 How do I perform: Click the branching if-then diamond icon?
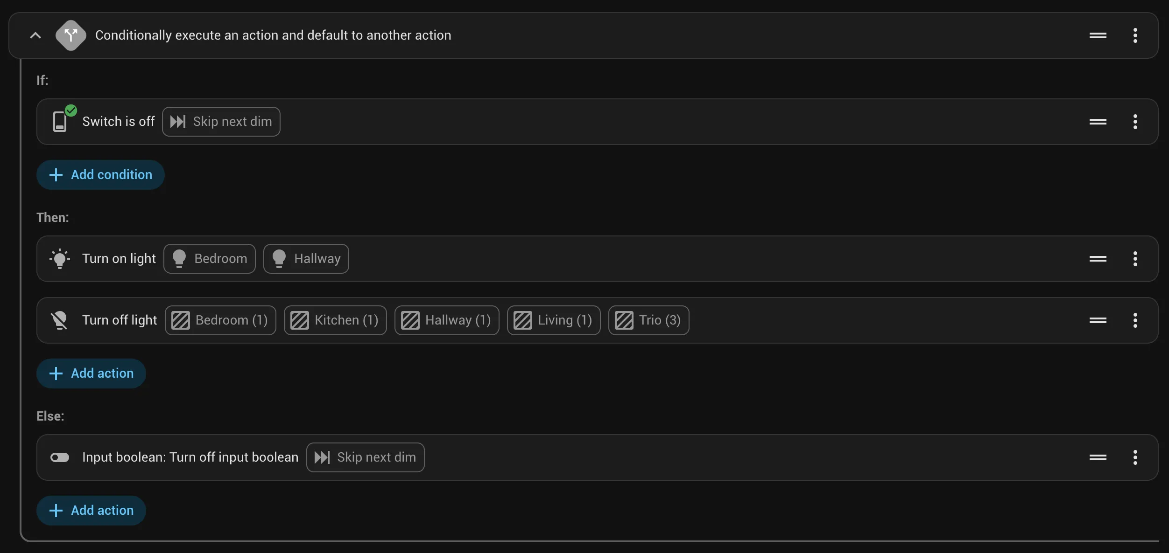(71, 35)
